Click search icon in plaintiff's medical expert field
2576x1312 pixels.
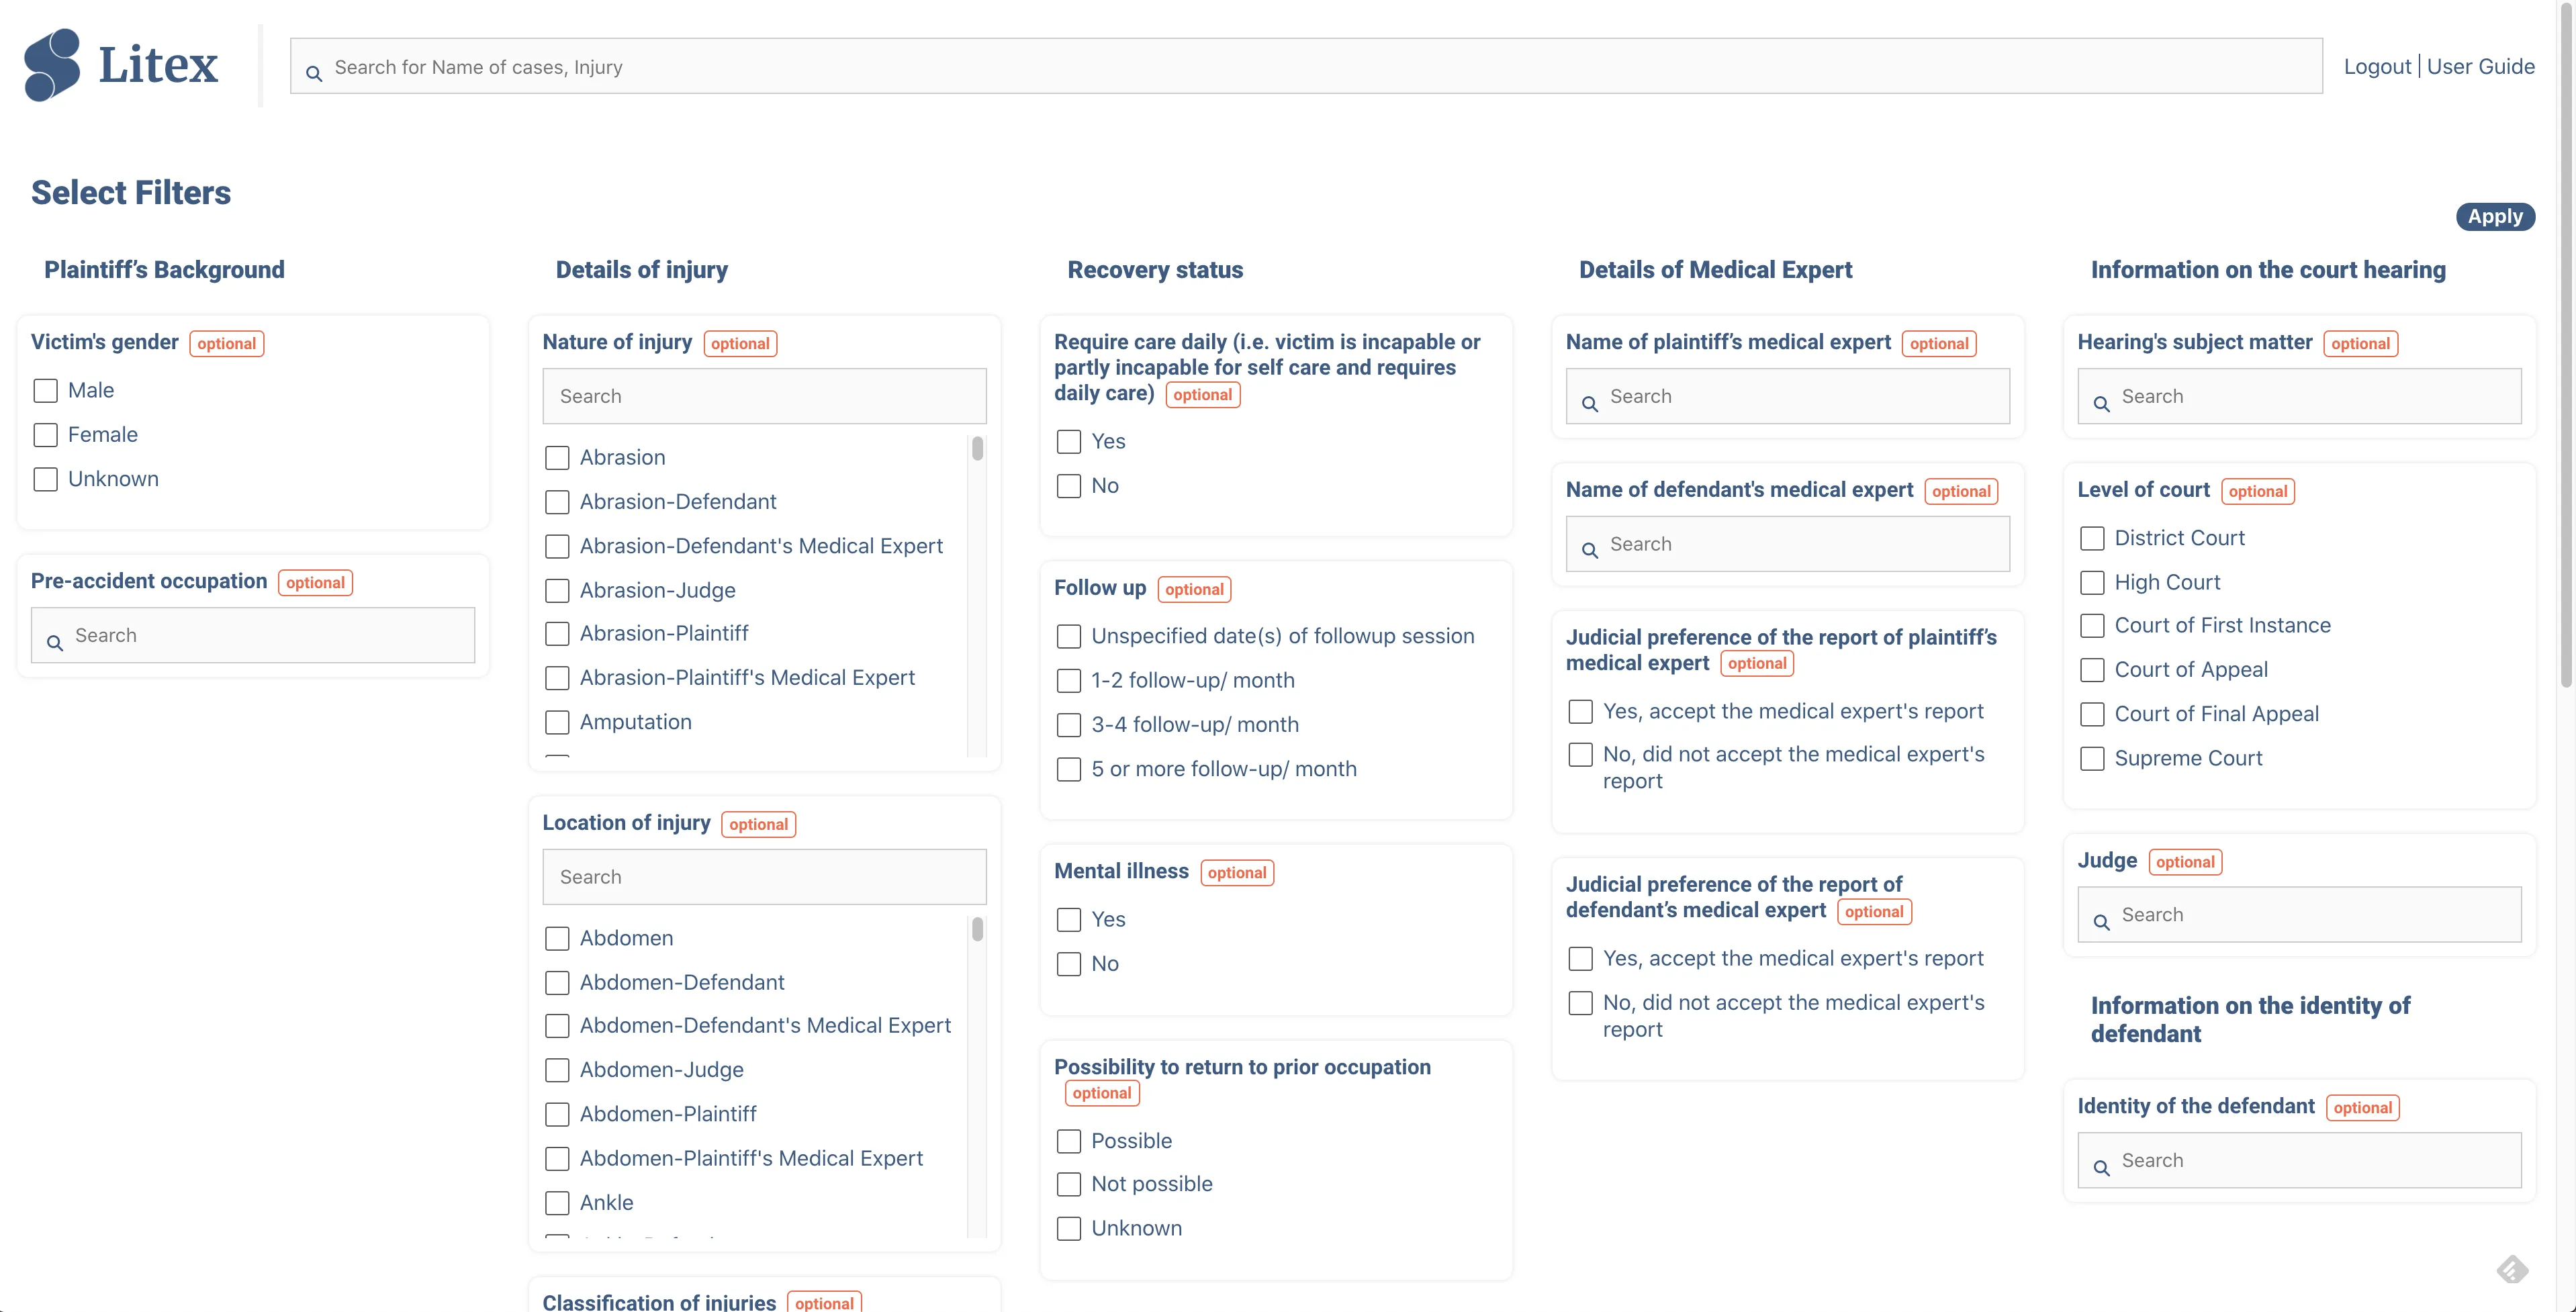1590,403
